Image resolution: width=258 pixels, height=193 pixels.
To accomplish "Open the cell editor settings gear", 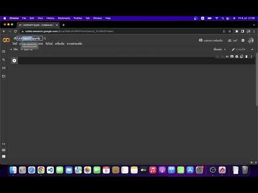I will (x=236, y=56).
